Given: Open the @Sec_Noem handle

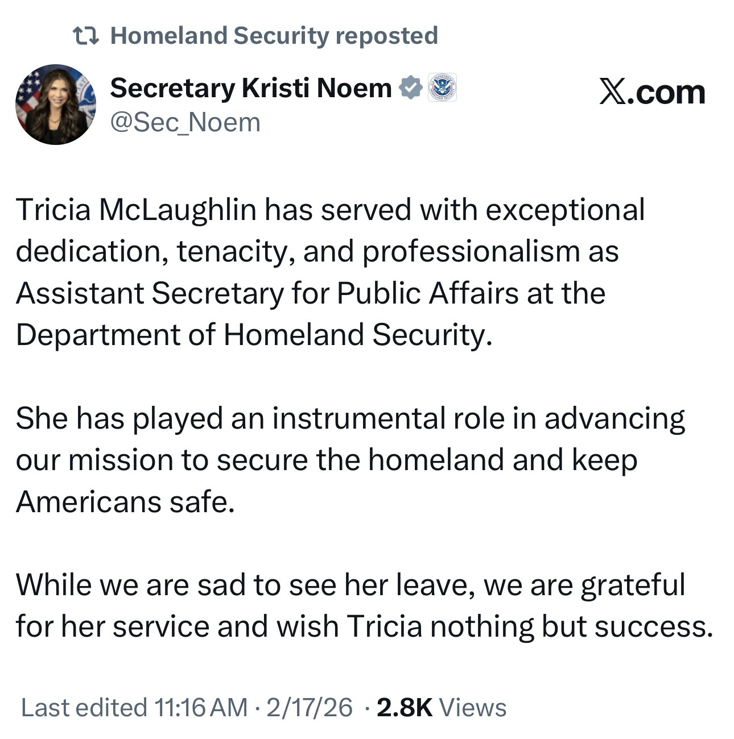Looking at the screenshot, I should [185, 122].
